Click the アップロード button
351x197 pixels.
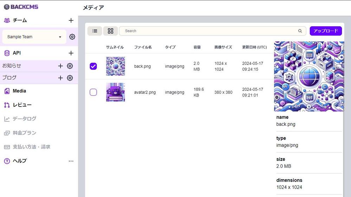(326, 31)
